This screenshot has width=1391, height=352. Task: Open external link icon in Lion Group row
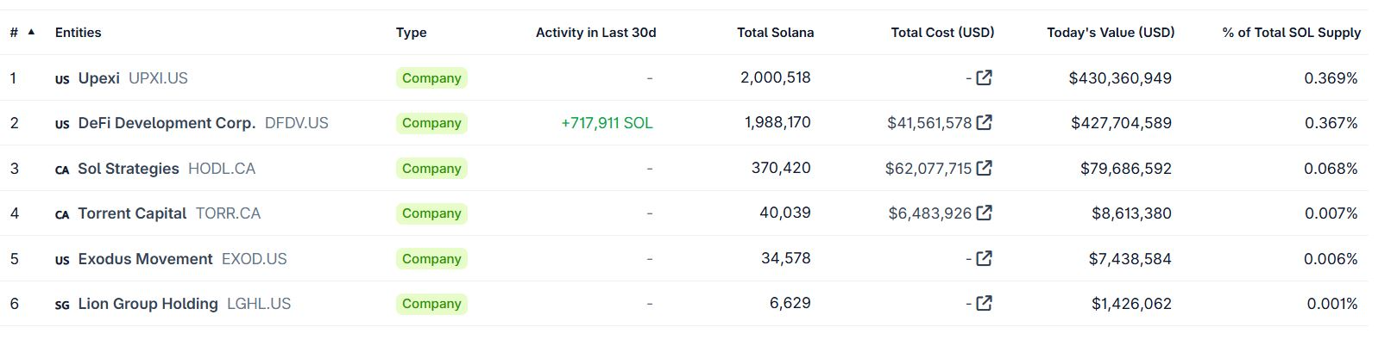(984, 304)
